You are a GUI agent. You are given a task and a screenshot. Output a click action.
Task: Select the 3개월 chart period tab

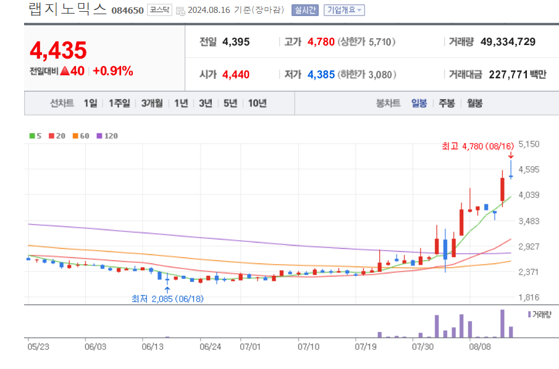pyautogui.click(x=151, y=103)
